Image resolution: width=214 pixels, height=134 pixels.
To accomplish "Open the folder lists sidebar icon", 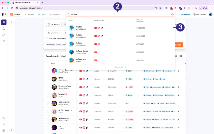I will coord(4,29).
